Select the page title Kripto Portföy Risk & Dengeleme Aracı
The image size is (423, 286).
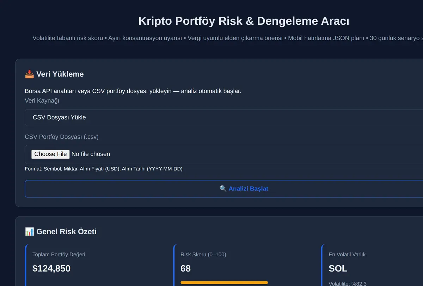pos(244,21)
